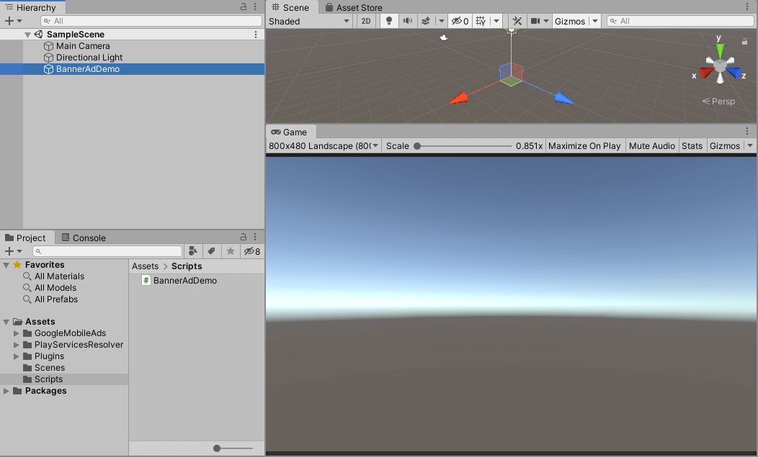
Task: Click the camera settings icon in Scene toolbar
Action: pyautogui.click(x=535, y=21)
